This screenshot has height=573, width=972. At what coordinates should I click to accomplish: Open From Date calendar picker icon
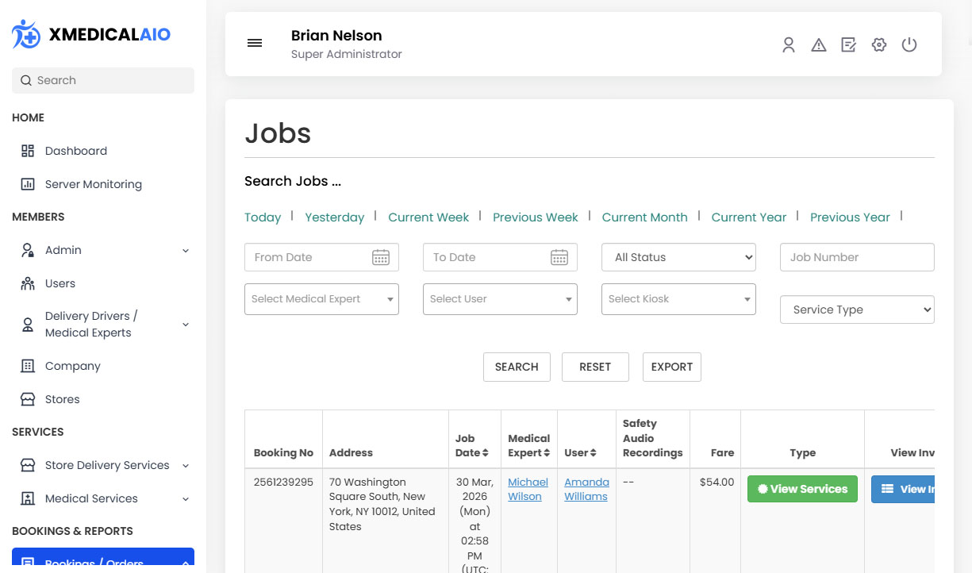point(381,257)
